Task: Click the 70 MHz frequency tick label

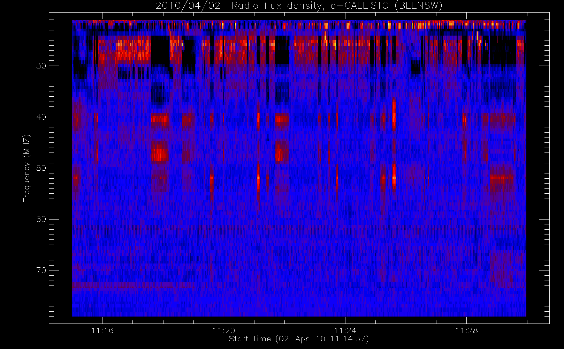Action: click(41, 270)
